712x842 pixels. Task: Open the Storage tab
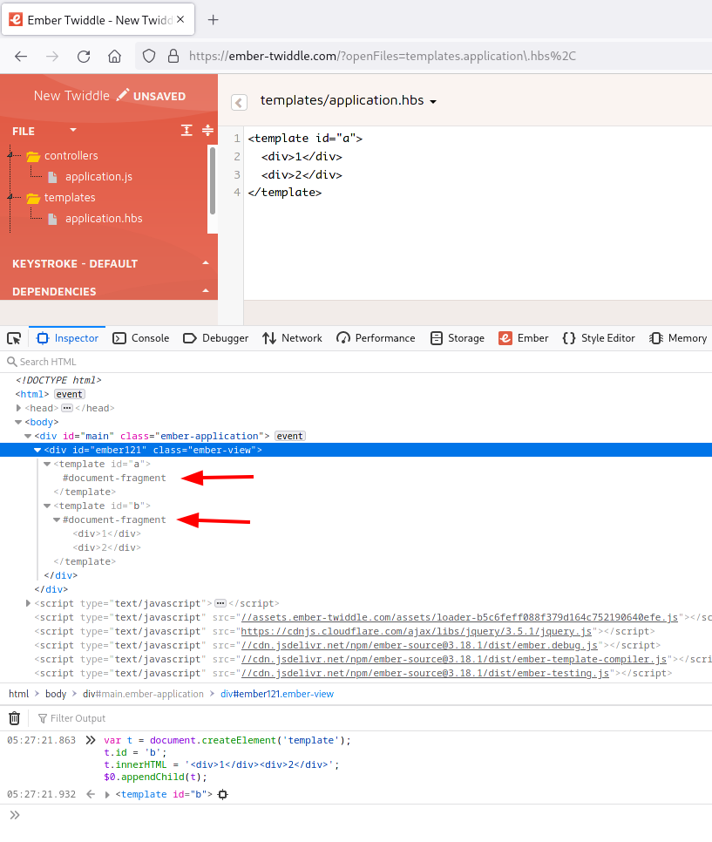click(458, 338)
